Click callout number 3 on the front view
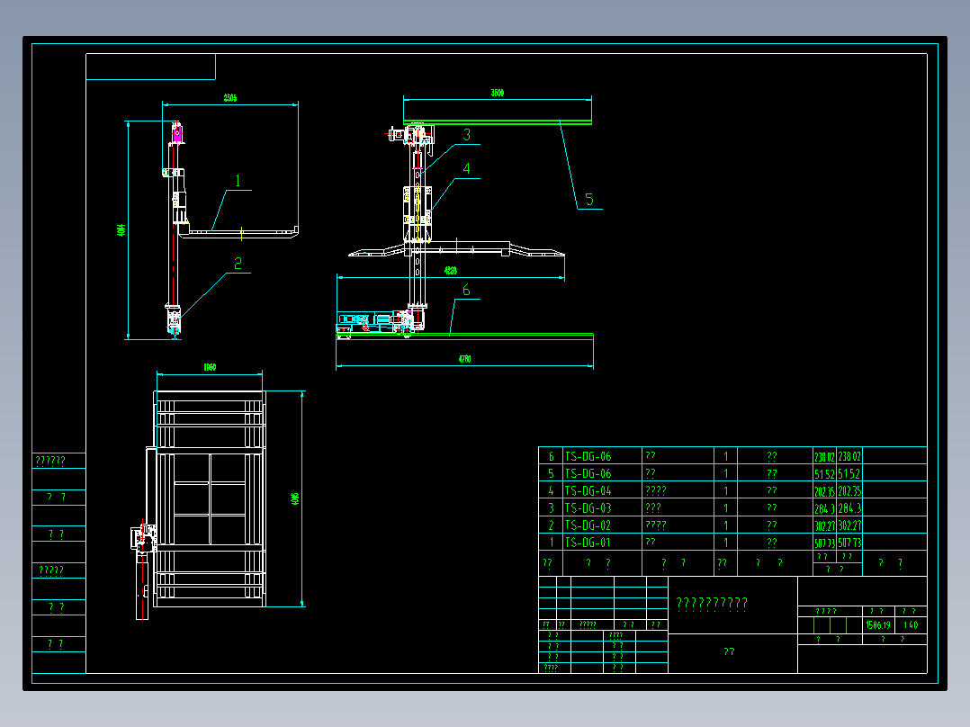Image resolution: width=970 pixels, height=727 pixels. click(x=467, y=135)
